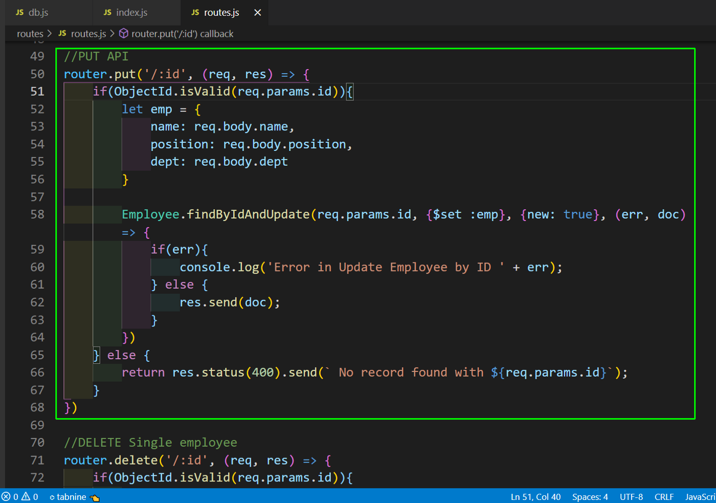This screenshot has width=716, height=503.
Task: Click the JS icon on db.js tab
Action: (x=20, y=12)
